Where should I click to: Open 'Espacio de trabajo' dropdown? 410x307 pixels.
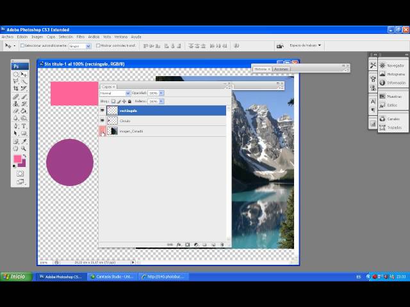point(305,45)
